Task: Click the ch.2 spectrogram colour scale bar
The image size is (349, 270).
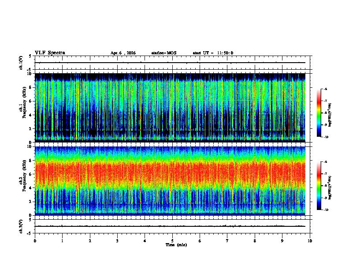Action: 319,186
